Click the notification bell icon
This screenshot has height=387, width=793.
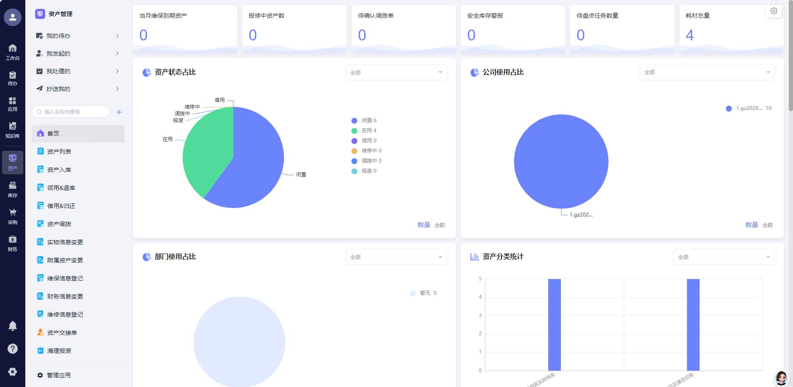(x=13, y=326)
